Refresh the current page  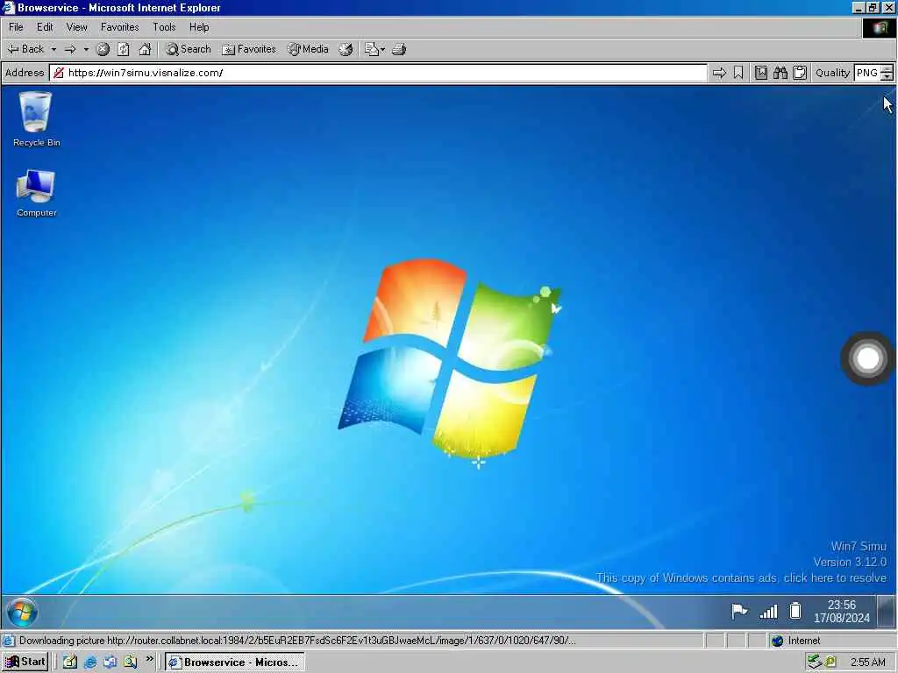tap(124, 49)
